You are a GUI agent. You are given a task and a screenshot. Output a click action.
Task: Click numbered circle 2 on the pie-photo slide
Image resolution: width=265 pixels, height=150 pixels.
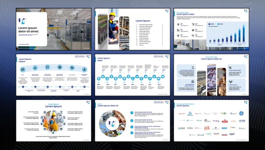[x=132, y=120]
